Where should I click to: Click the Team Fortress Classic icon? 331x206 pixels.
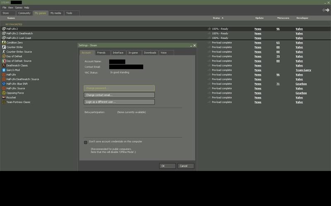coord(4,102)
